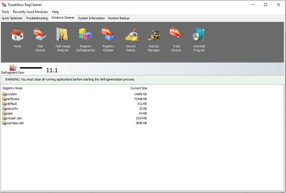Click the 1024 KB size value

[x=141, y=118]
